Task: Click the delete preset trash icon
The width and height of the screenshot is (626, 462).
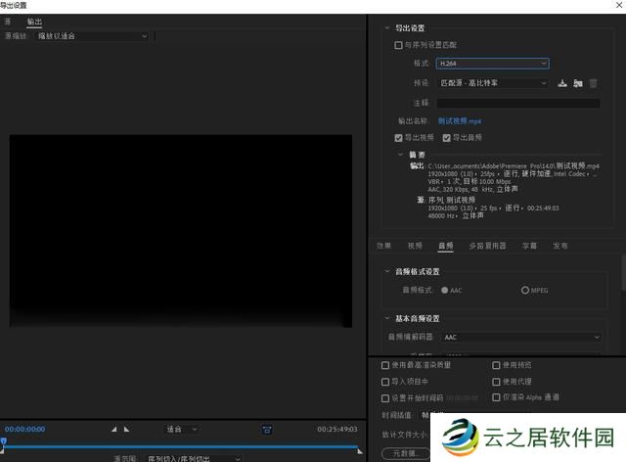Action: click(x=594, y=83)
